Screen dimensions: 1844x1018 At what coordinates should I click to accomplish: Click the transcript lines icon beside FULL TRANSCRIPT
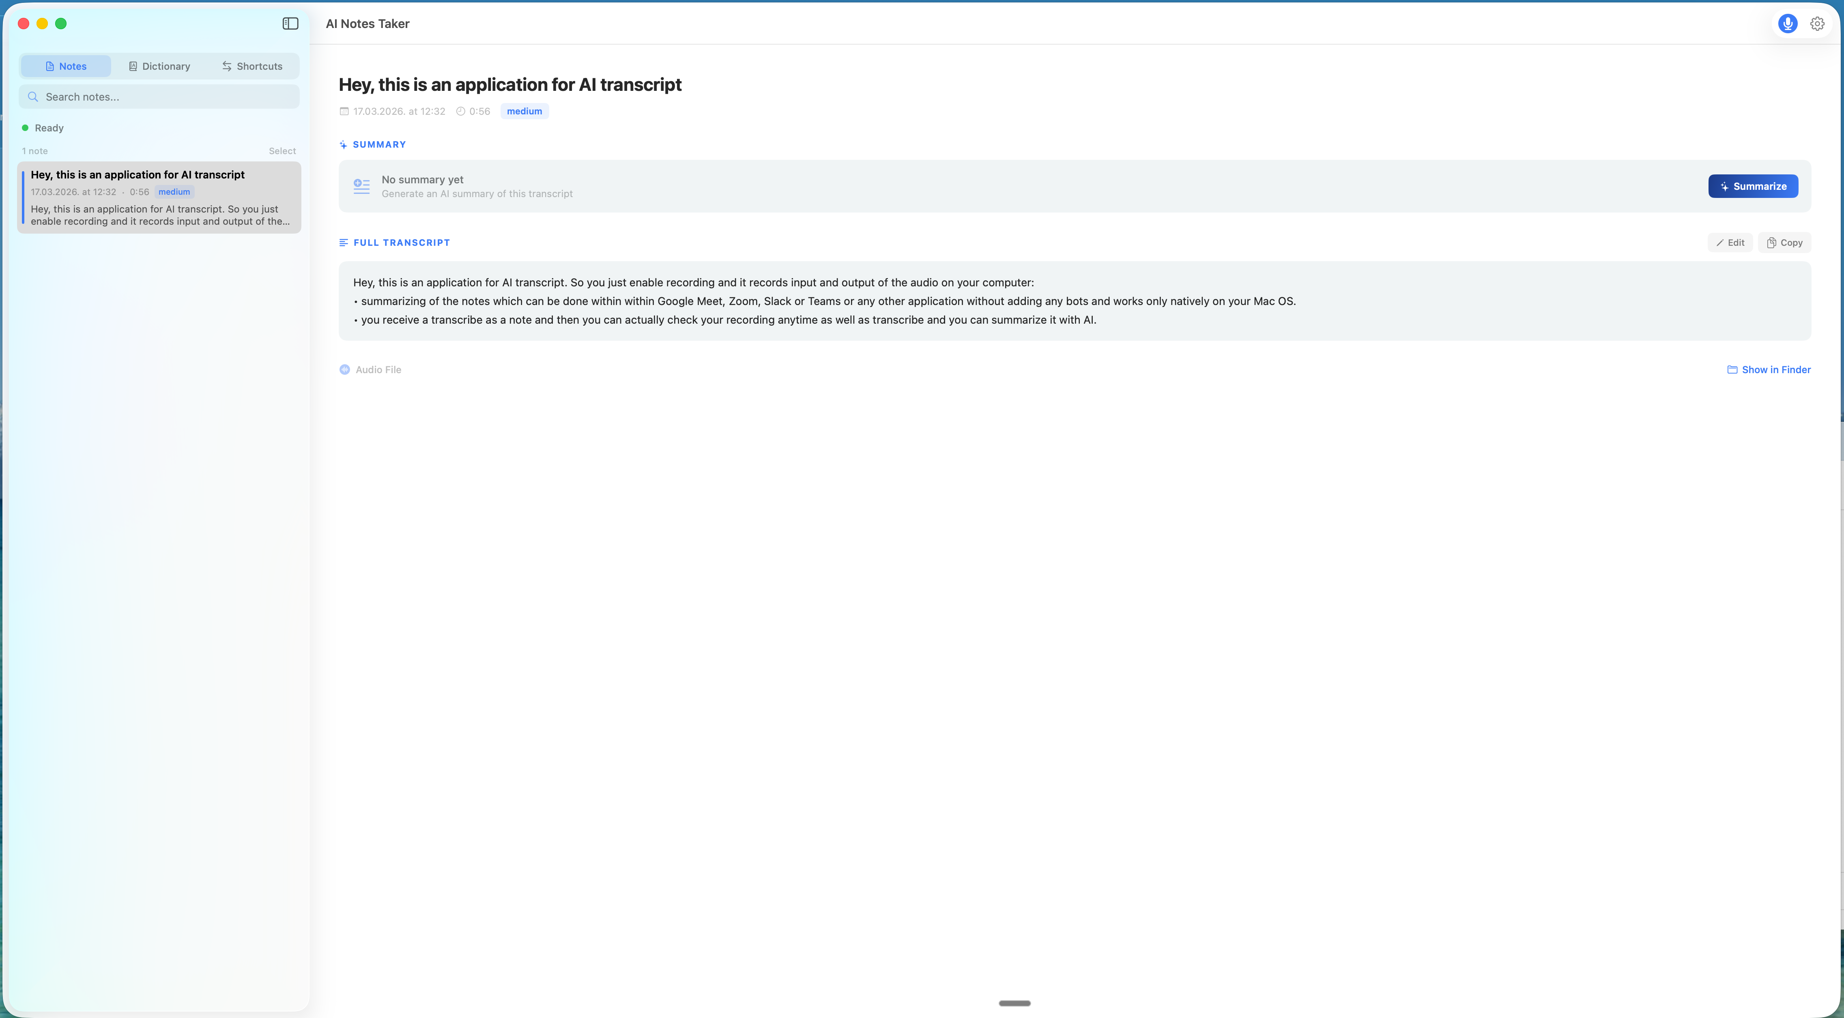(x=344, y=242)
